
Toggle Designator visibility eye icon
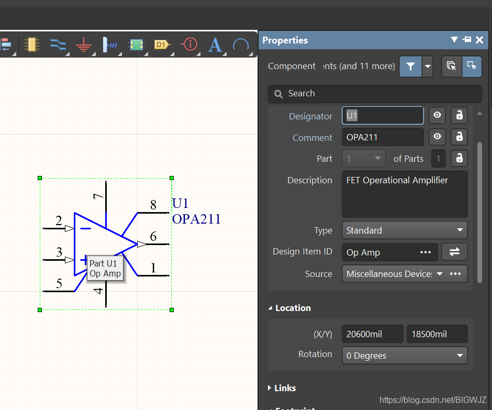(x=437, y=116)
